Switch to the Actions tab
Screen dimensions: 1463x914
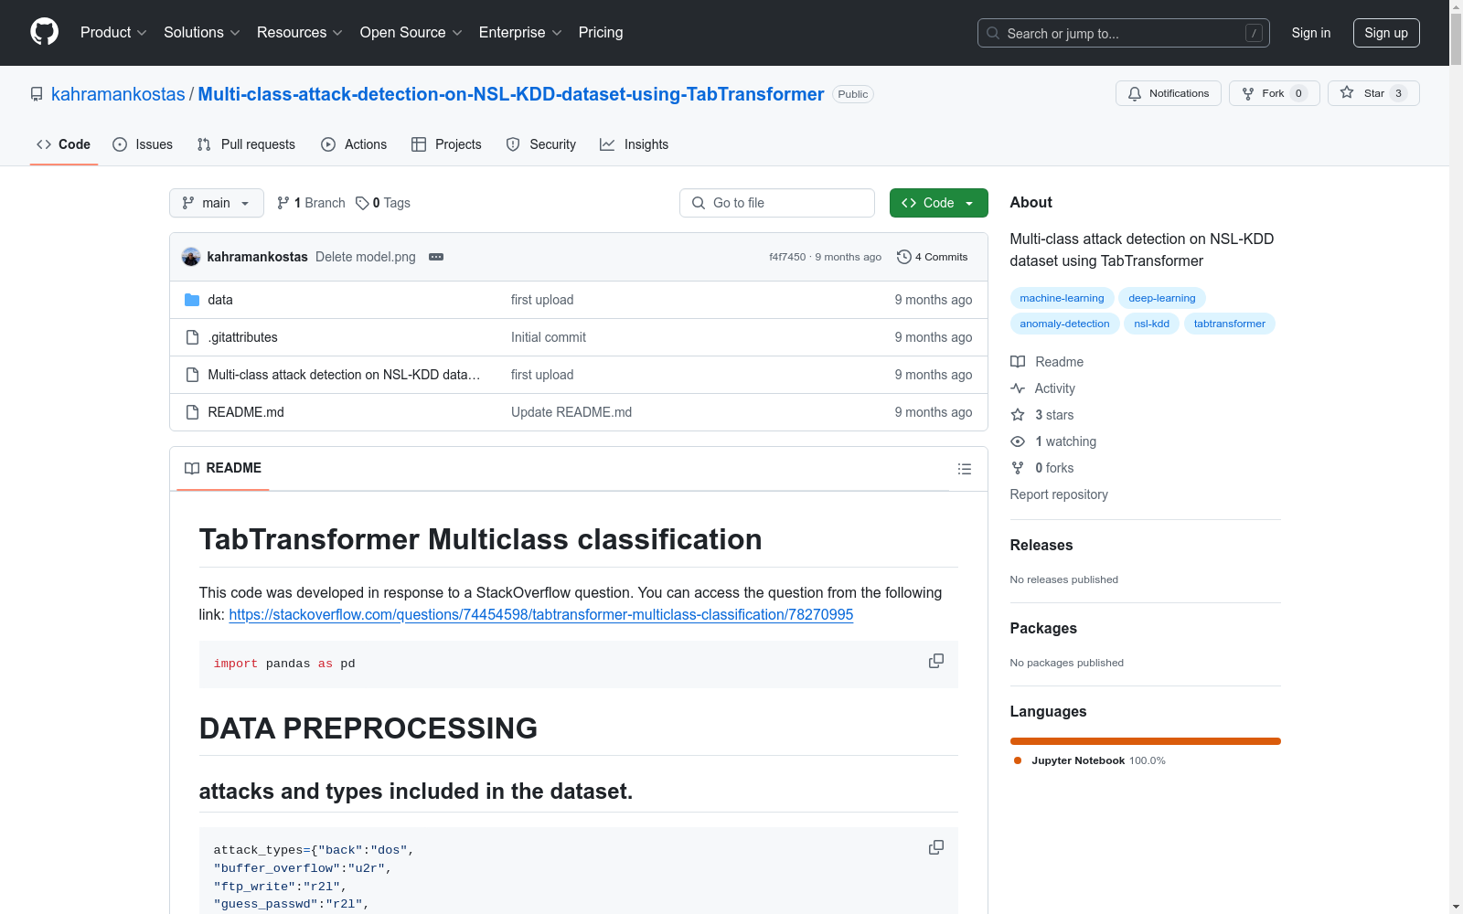(x=354, y=144)
